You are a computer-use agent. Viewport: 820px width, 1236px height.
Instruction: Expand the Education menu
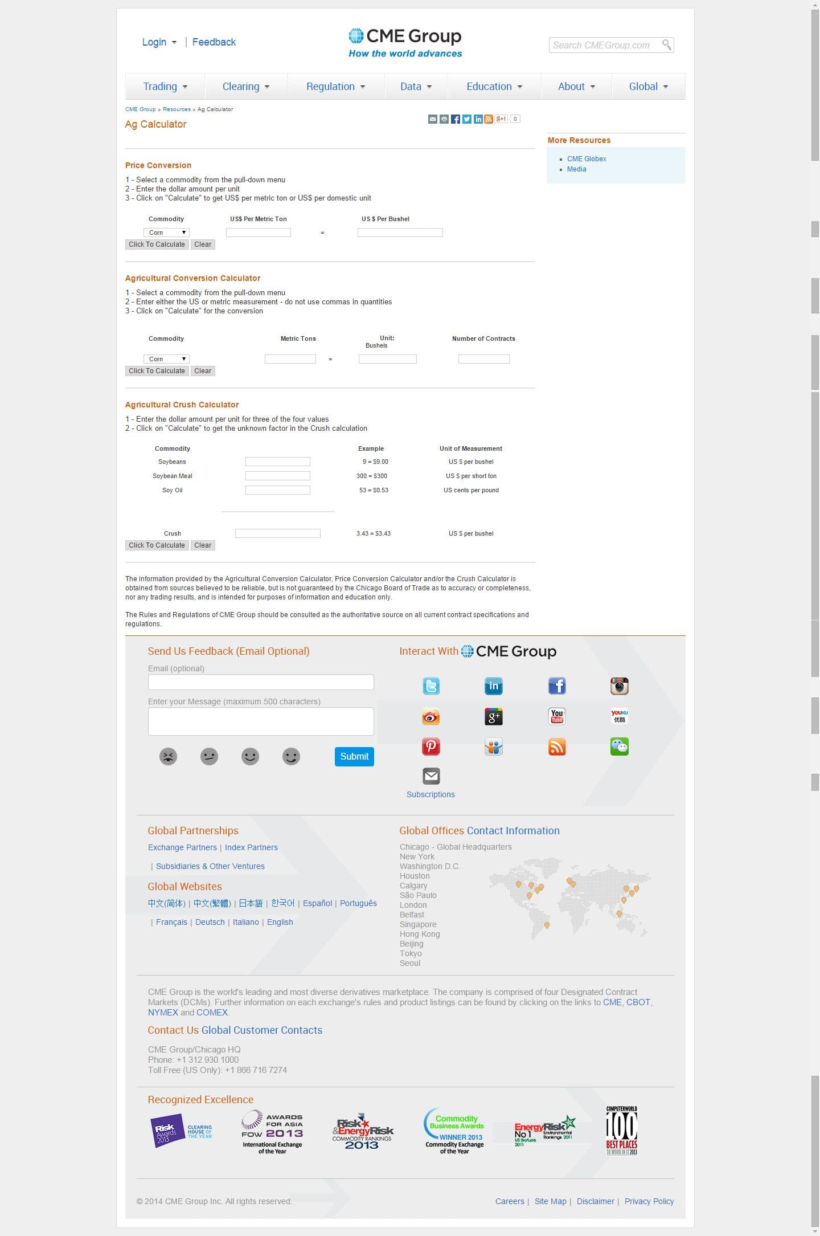494,87
